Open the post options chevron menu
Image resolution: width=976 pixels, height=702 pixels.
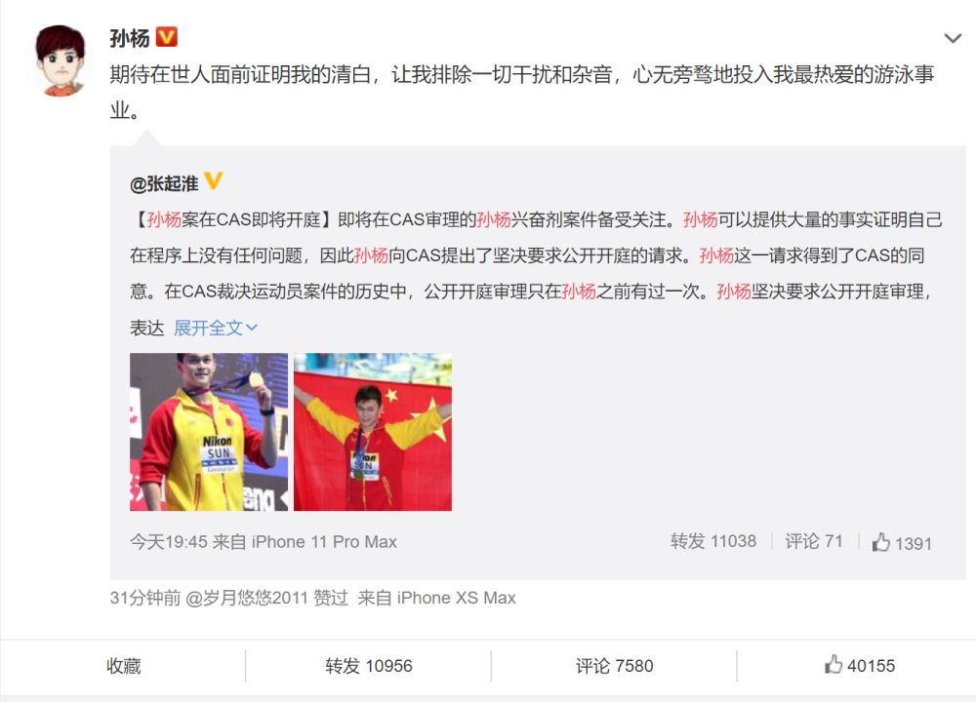953,39
